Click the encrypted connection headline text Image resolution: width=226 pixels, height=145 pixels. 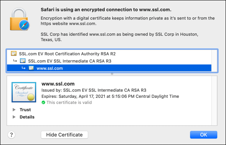pyautogui.click(x=106, y=10)
